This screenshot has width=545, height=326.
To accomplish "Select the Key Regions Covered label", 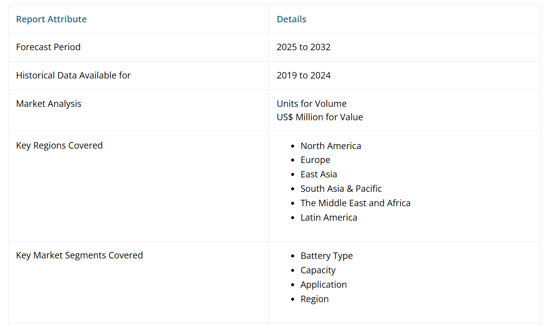I will coord(59,146).
